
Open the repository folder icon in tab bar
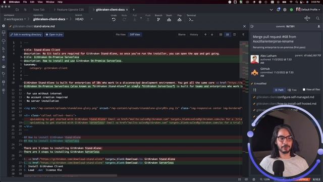point(17,10)
